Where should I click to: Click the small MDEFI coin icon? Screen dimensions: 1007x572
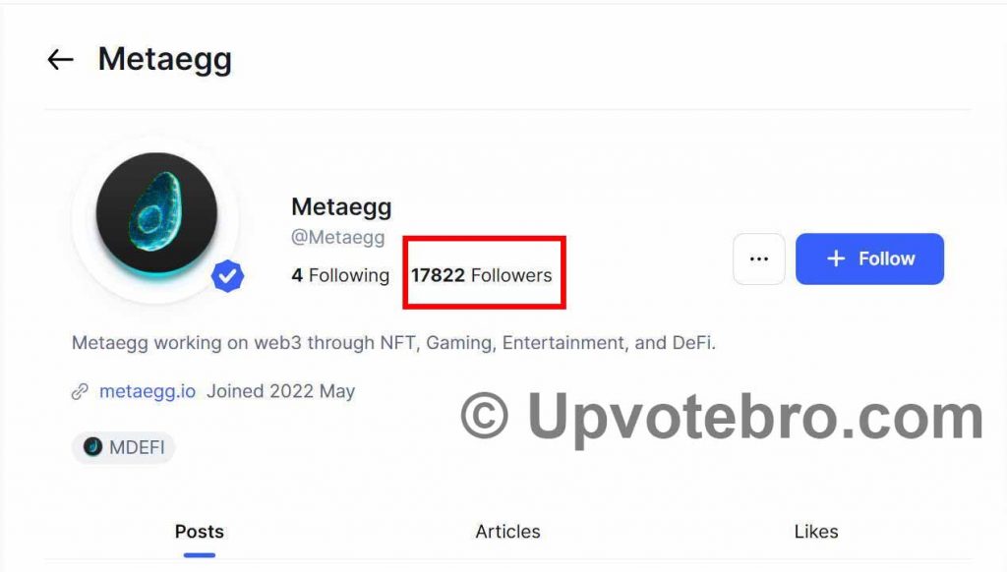tap(93, 447)
